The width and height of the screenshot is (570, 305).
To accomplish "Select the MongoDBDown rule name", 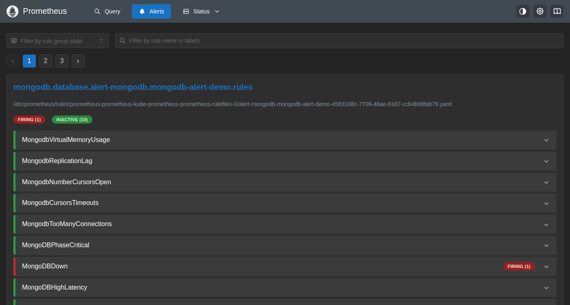I will tap(45, 266).
